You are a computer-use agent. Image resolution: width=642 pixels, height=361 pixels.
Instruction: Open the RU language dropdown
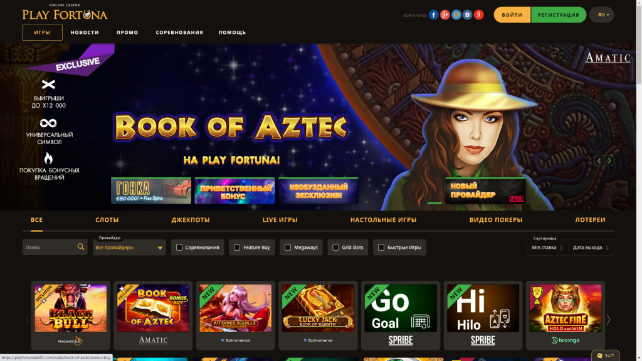(602, 15)
